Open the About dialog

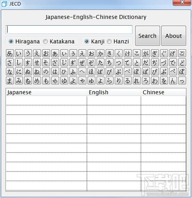pyautogui.click(x=173, y=36)
